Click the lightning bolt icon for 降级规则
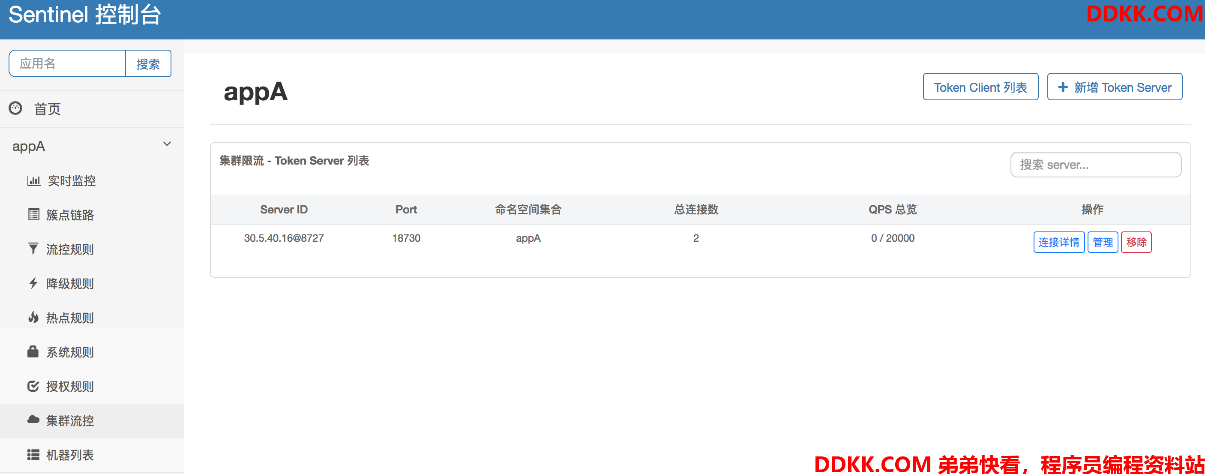Viewport: 1205px width, 474px height. (x=33, y=283)
